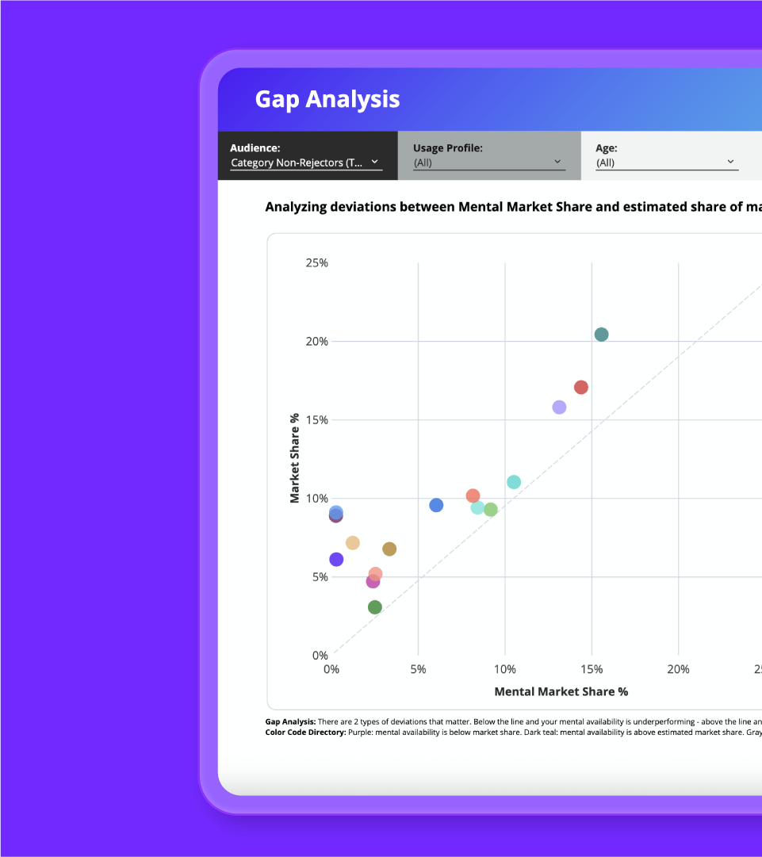Open the Audience filter dropdown
This screenshot has width=762, height=857.
click(307, 163)
